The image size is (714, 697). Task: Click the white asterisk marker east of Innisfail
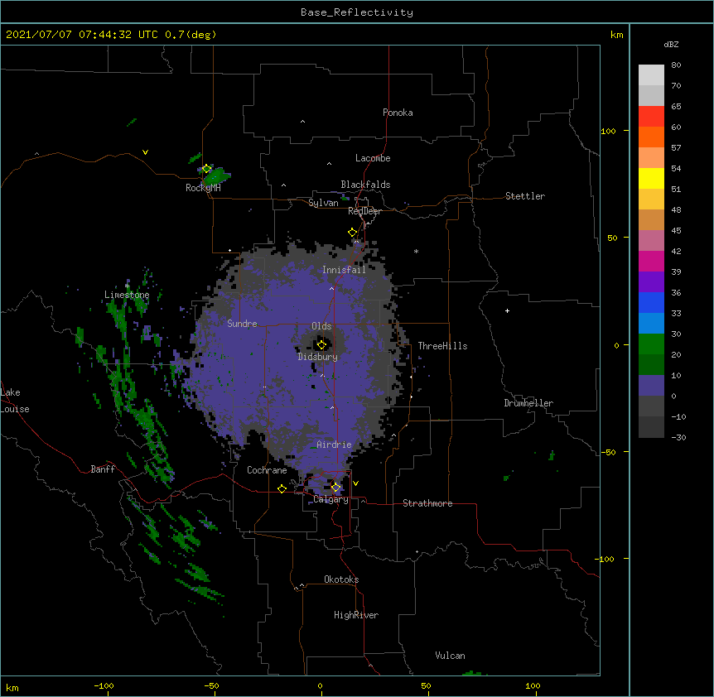416,251
